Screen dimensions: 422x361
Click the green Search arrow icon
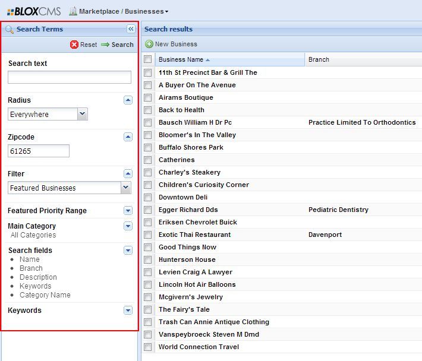pos(105,45)
